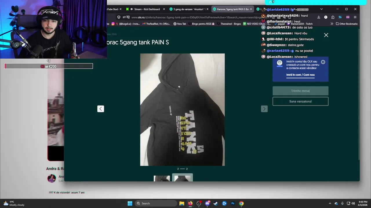Click the @cristib4473 chat message
This screenshot has height=208, width=371.
287,27
